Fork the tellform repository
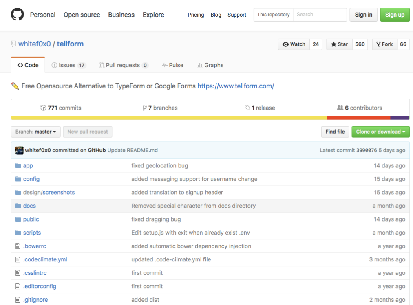 pyautogui.click(x=384, y=44)
